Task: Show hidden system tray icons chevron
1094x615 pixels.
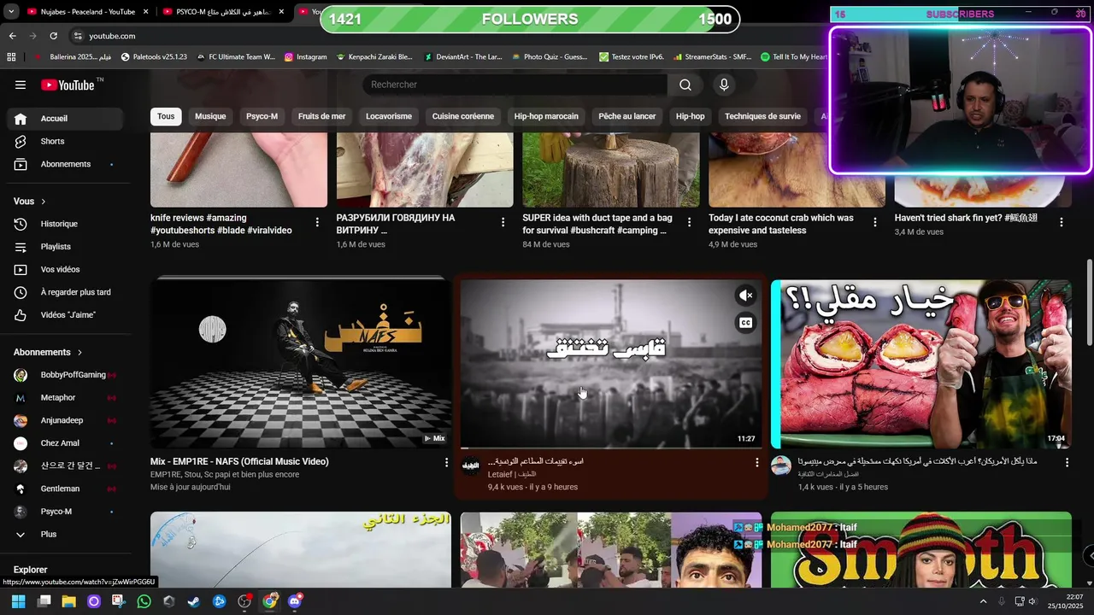Action: click(x=983, y=601)
